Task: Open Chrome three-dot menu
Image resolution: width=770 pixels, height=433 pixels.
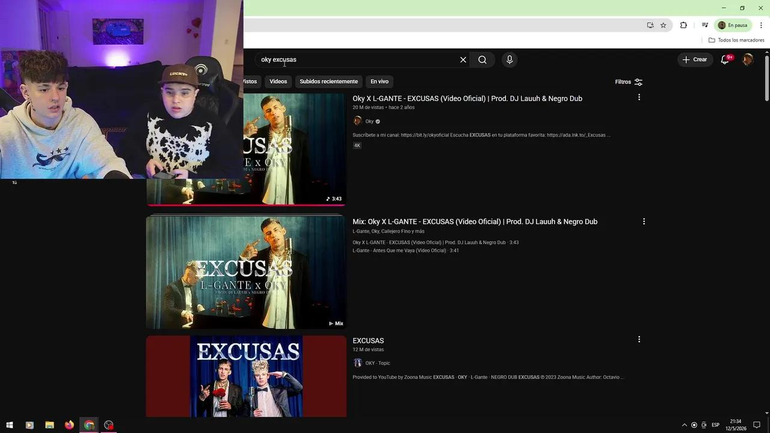Action: pos(761,25)
